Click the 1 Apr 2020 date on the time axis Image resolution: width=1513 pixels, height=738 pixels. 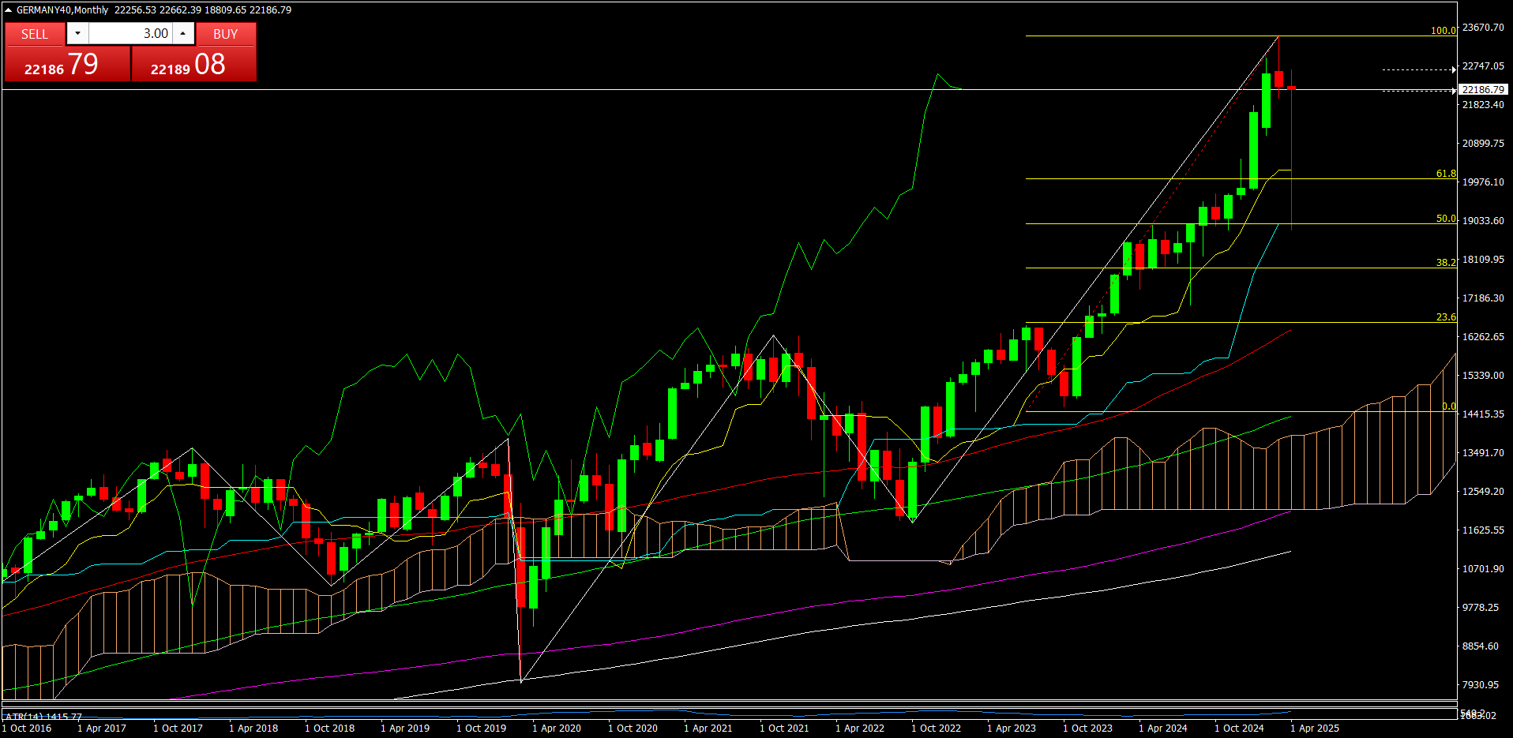click(x=556, y=728)
